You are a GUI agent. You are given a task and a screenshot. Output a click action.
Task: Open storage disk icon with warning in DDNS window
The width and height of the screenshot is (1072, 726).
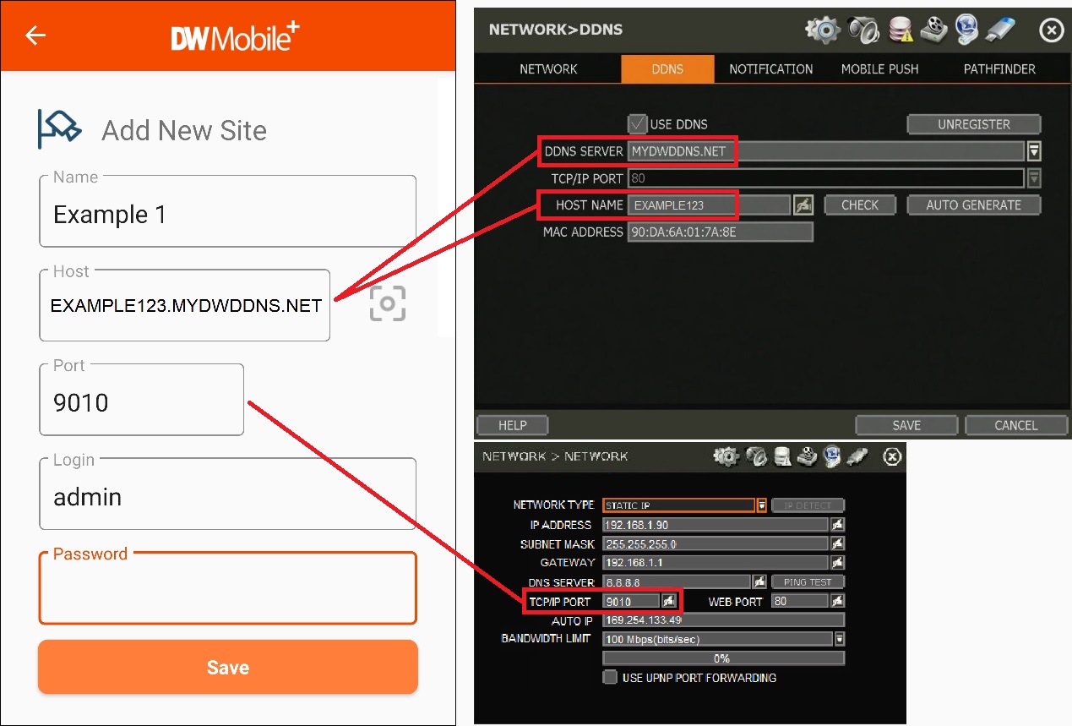point(901,30)
